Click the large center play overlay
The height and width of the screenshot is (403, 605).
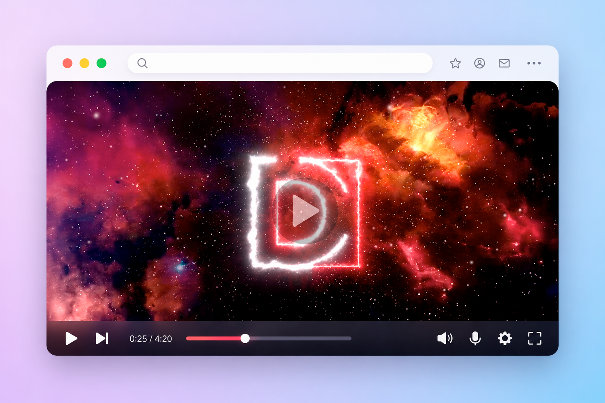click(x=305, y=211)
